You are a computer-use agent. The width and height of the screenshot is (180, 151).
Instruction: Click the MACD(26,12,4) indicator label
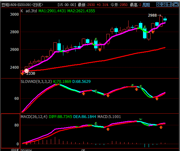click(34, 117)
